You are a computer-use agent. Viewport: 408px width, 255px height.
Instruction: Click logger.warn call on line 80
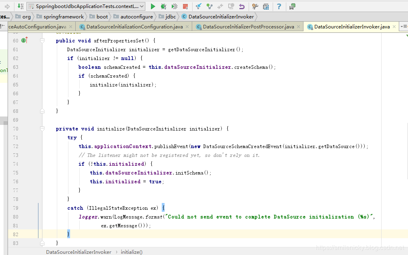(95, 217)
